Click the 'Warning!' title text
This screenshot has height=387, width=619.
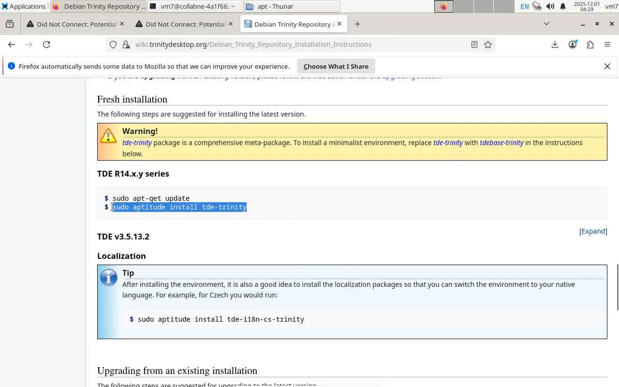point(140,131)
